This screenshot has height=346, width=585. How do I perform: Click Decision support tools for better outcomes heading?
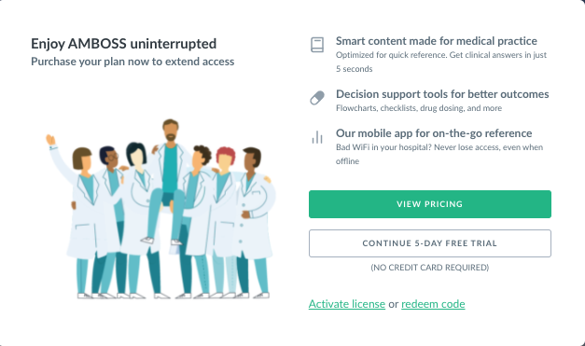point(442,94)
